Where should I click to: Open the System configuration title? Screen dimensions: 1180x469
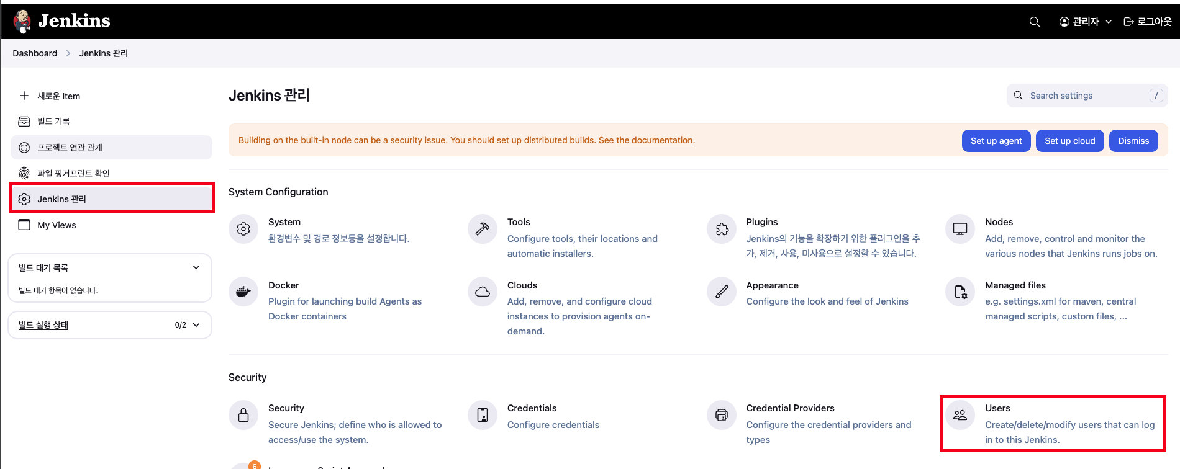click(284, 222)
